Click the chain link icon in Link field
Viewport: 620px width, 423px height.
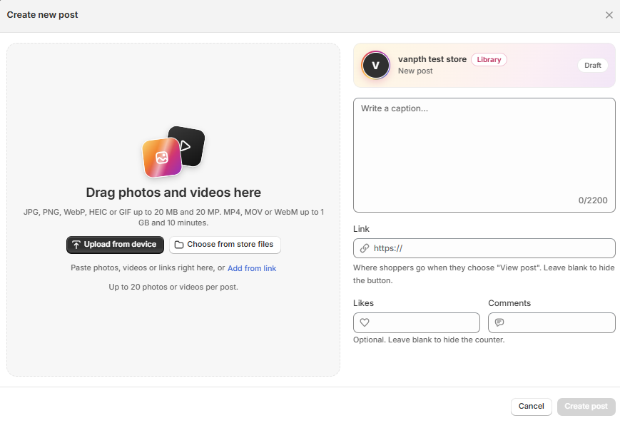pos(364,248)
